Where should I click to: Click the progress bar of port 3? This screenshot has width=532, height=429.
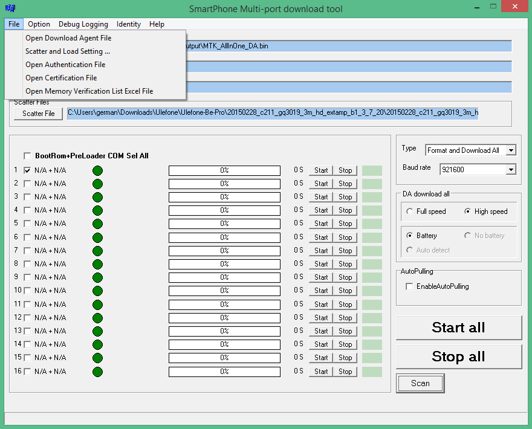(x=224, y=197)
